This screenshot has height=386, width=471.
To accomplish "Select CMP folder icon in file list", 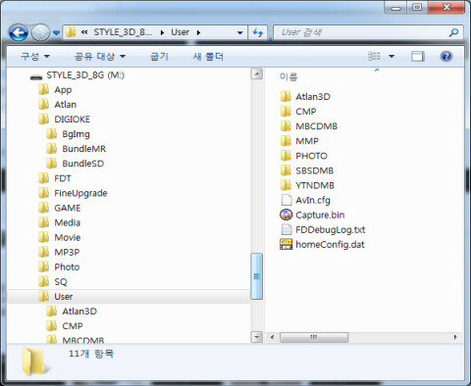I will (286, 111).
